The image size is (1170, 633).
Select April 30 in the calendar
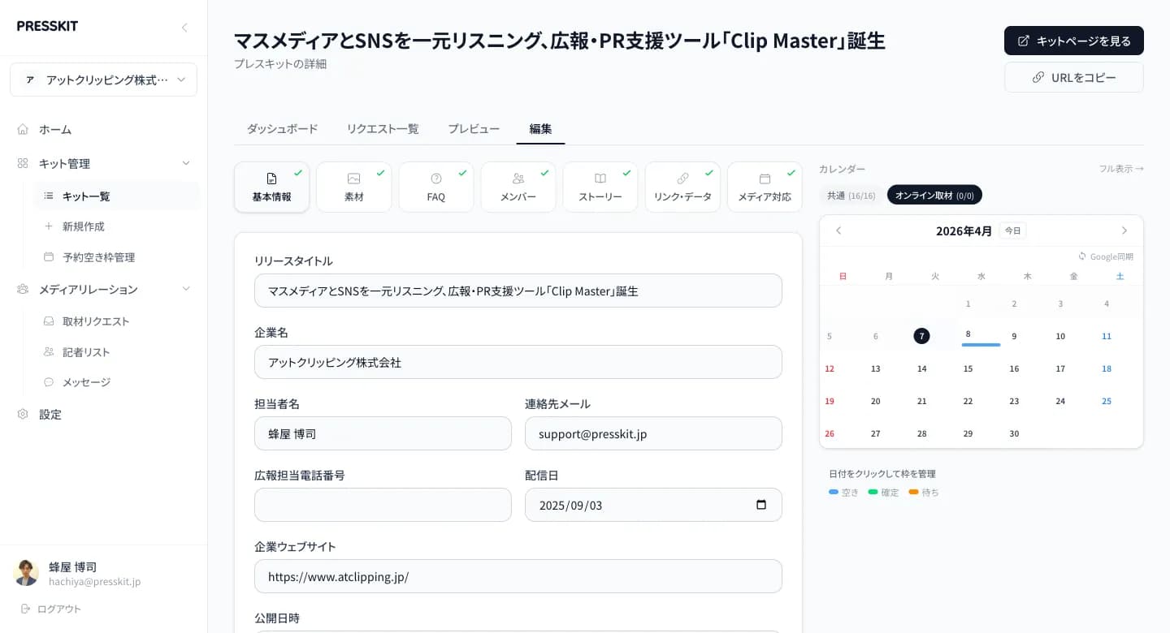pyautogui.click(x=1014, y=433)
